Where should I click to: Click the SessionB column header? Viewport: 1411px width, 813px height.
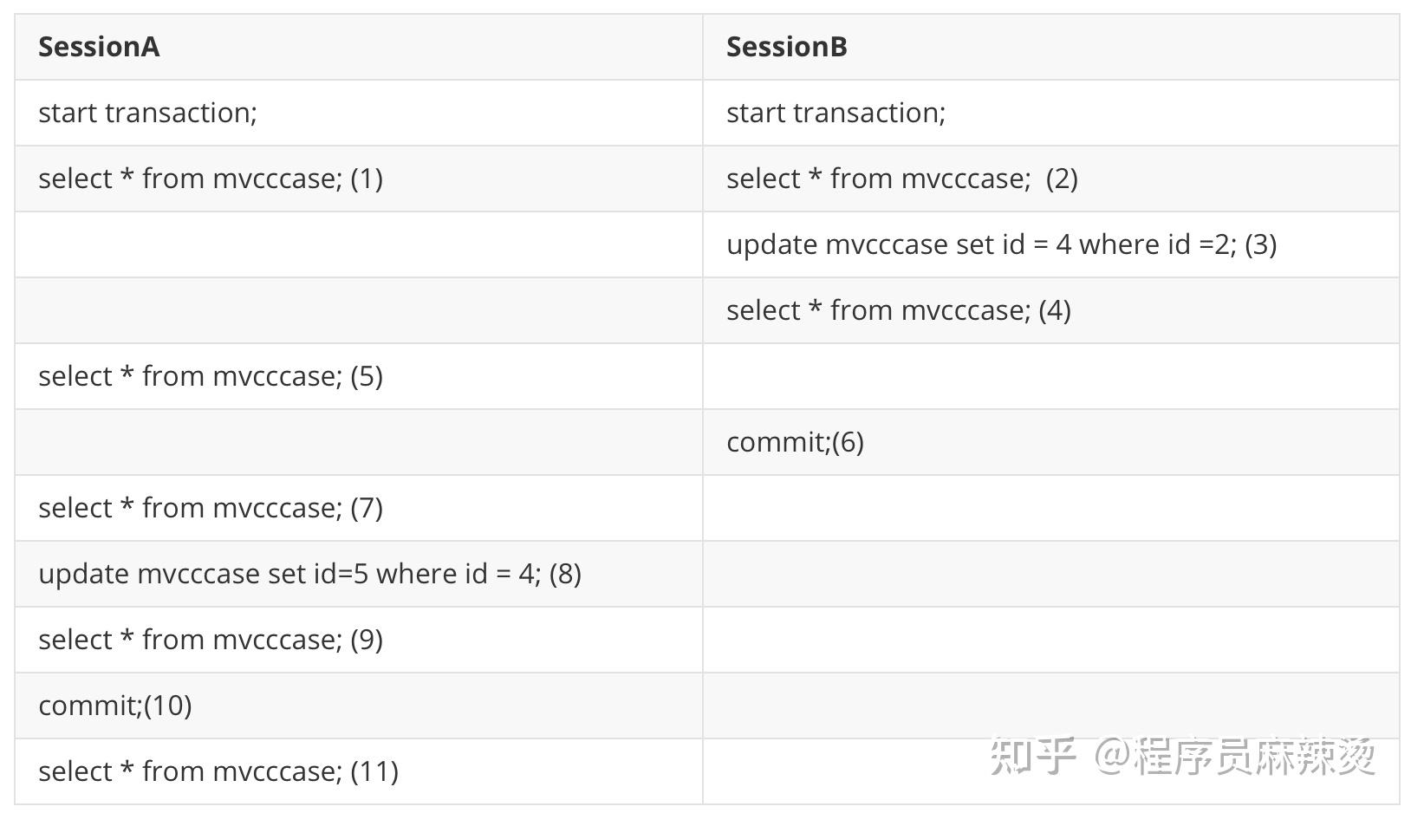(x=786, y=47)
